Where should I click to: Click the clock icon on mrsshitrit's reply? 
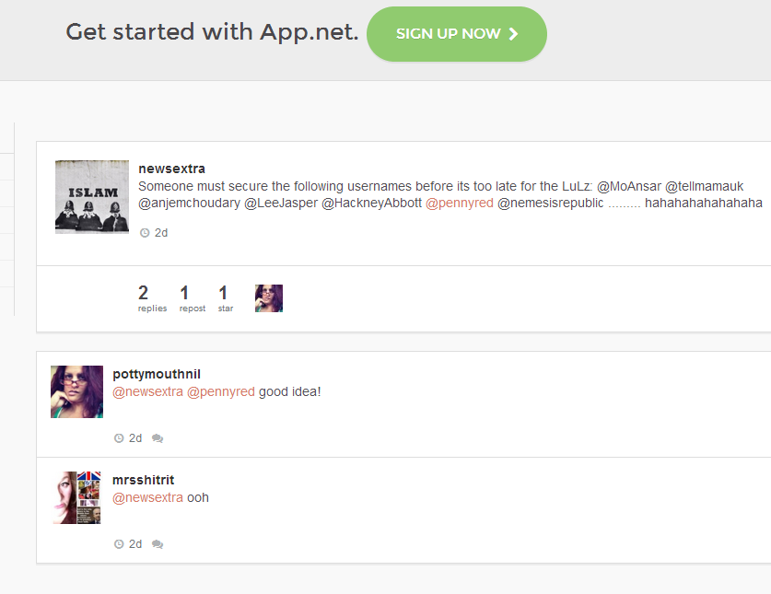click(x=119, y=544)
